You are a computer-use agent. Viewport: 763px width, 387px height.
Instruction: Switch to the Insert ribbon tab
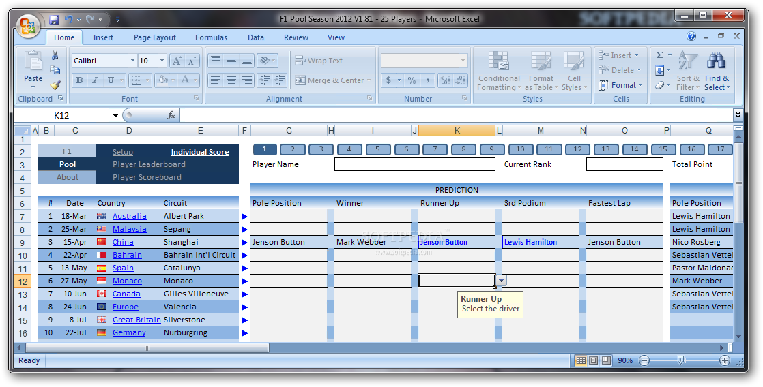pyautogui.click(x=103, y=37)
